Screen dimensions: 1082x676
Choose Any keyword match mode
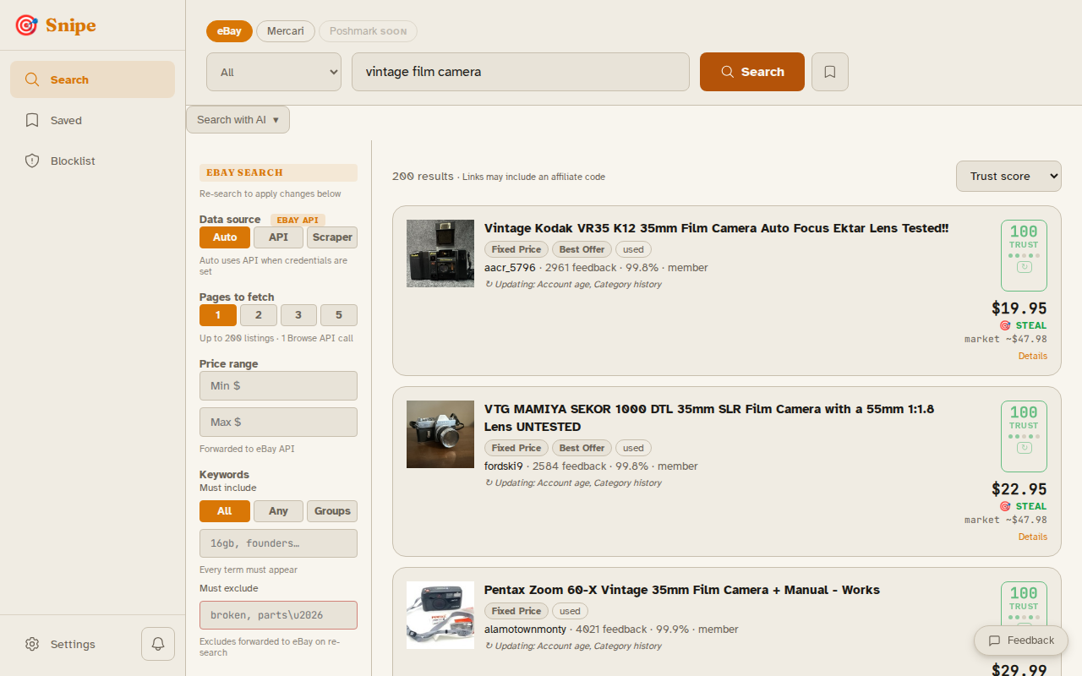click(x=278, y=511)
